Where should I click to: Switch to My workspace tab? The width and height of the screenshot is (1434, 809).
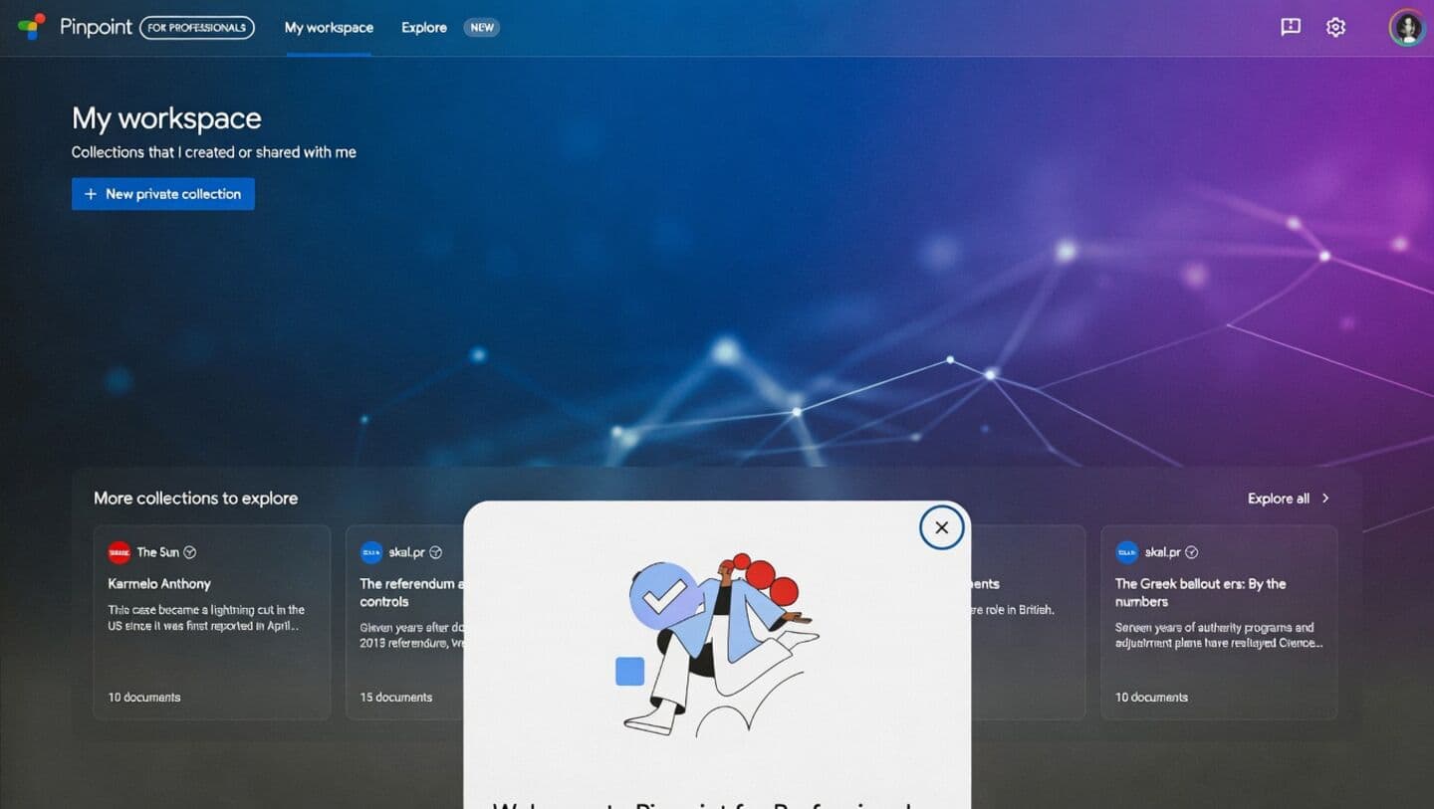[329, 28]
